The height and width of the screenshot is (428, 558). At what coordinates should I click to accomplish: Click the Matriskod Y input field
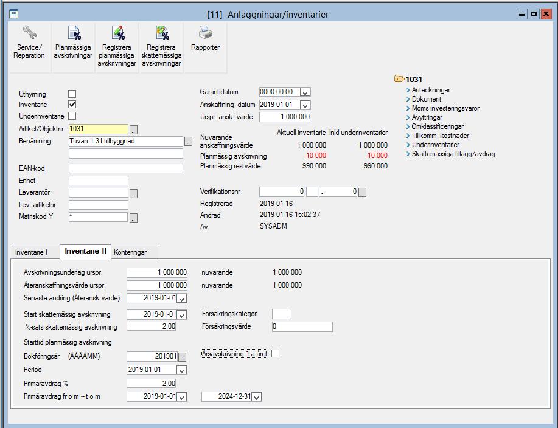[x=98, y=217]
